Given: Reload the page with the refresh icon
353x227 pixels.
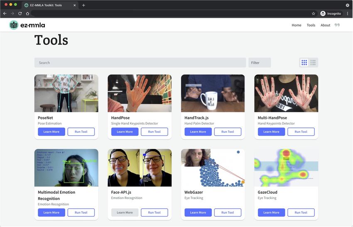Looking at the screenshot, I should pos(20,14).
